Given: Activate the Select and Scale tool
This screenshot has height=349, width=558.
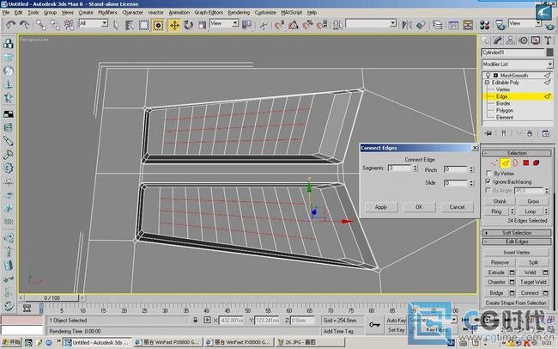Looking at the screenshot, I should [x=202, y=25].
